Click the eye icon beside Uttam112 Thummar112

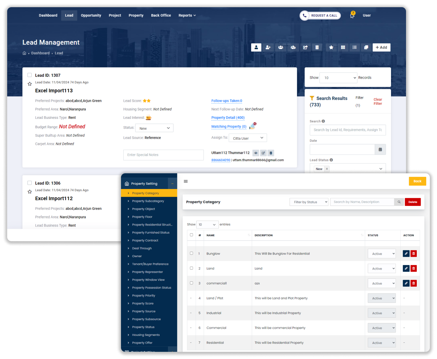click(x=256, y=153)
